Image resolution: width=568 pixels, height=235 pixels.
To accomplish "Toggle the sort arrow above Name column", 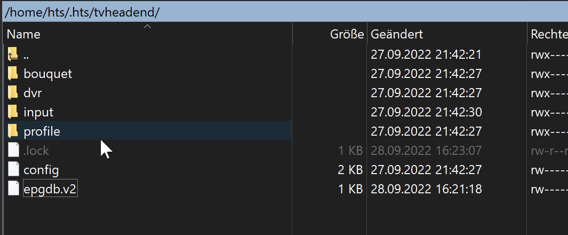I will click(x=147, y=26).
